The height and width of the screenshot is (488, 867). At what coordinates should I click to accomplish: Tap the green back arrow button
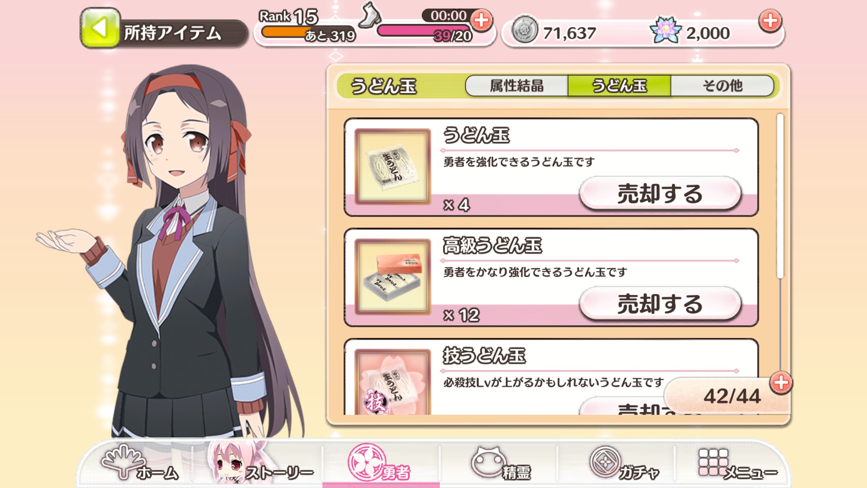click(x=100, y=28)
